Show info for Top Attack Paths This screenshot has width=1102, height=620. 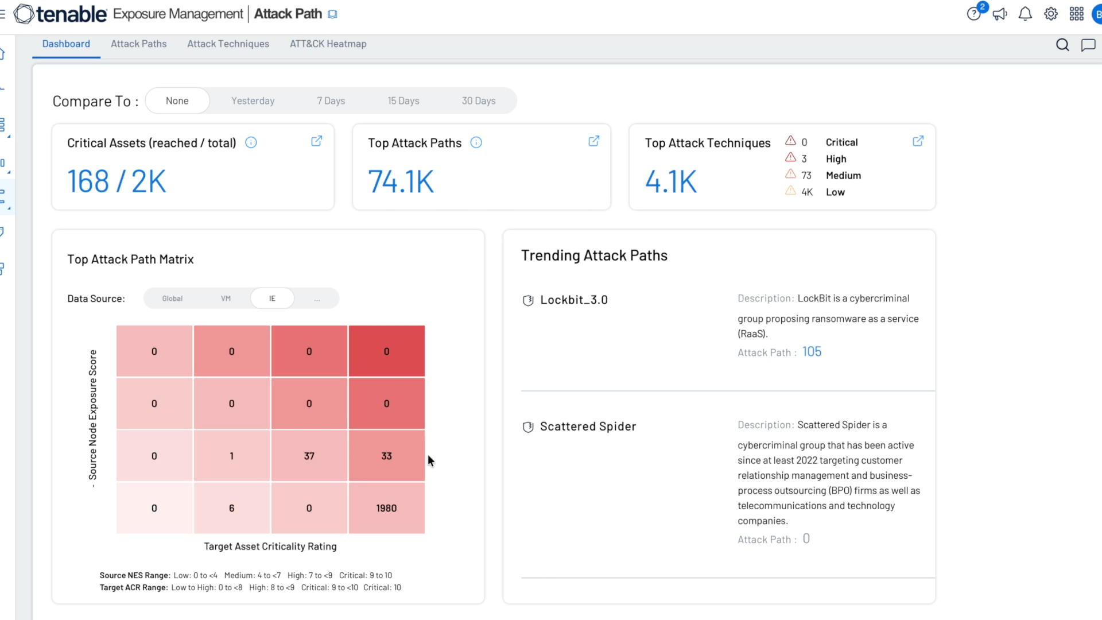click(x=476, y=142)
